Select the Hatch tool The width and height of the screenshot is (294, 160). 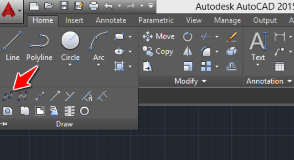click(120, 66)
